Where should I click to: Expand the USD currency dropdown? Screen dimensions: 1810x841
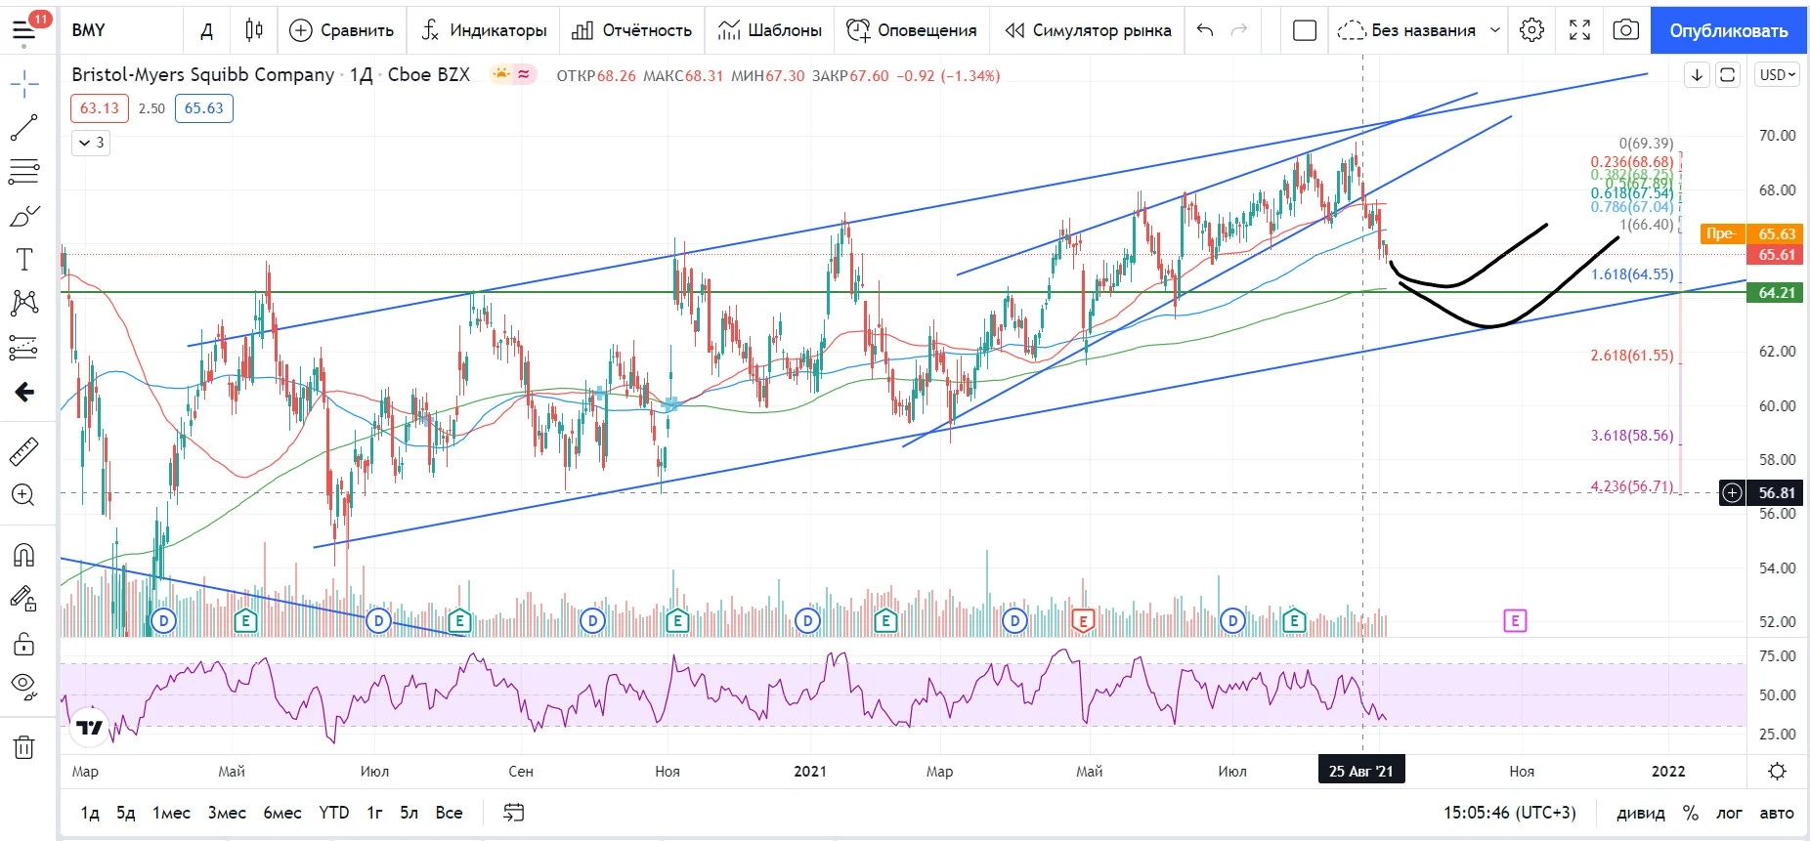[1778, 75]
